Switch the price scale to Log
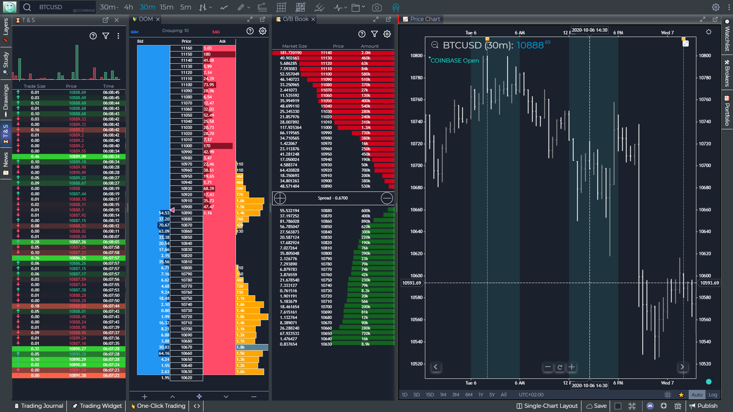Image resolution: width=733 pixels, height=412 pixels. 713,395
